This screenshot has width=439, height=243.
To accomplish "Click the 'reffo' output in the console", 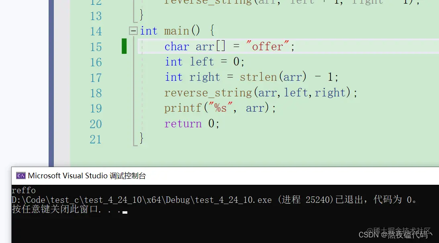I will [x=24, y=190].
